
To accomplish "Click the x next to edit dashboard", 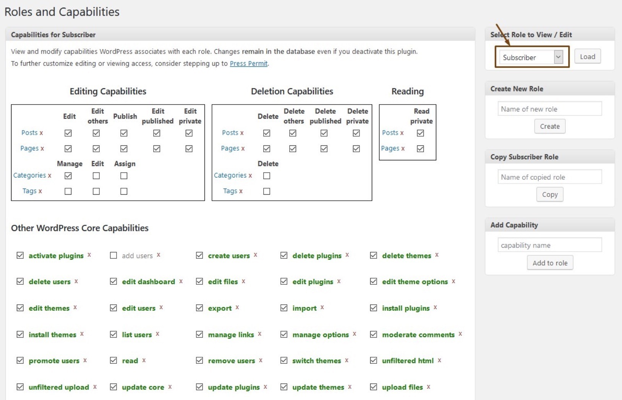I will pos(181,281).
